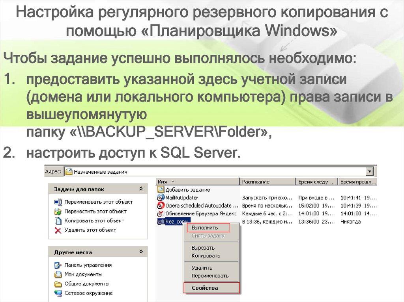Image resolution: width=404 pixels, height=302 pixels.
Task: Click the Добавить задание icon
Action: click(x=162, y=189)
